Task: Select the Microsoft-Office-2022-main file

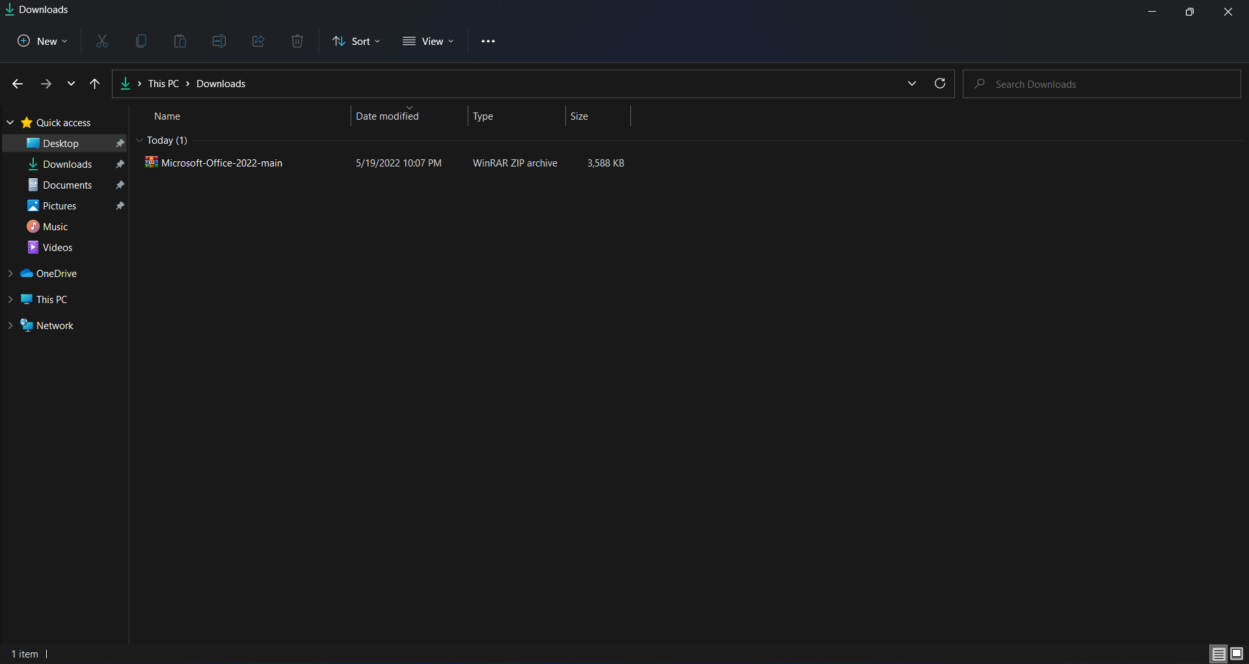Action: 221,163
